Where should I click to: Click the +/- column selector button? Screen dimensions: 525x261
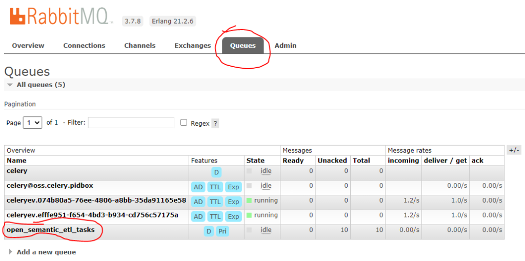(514, 150)
